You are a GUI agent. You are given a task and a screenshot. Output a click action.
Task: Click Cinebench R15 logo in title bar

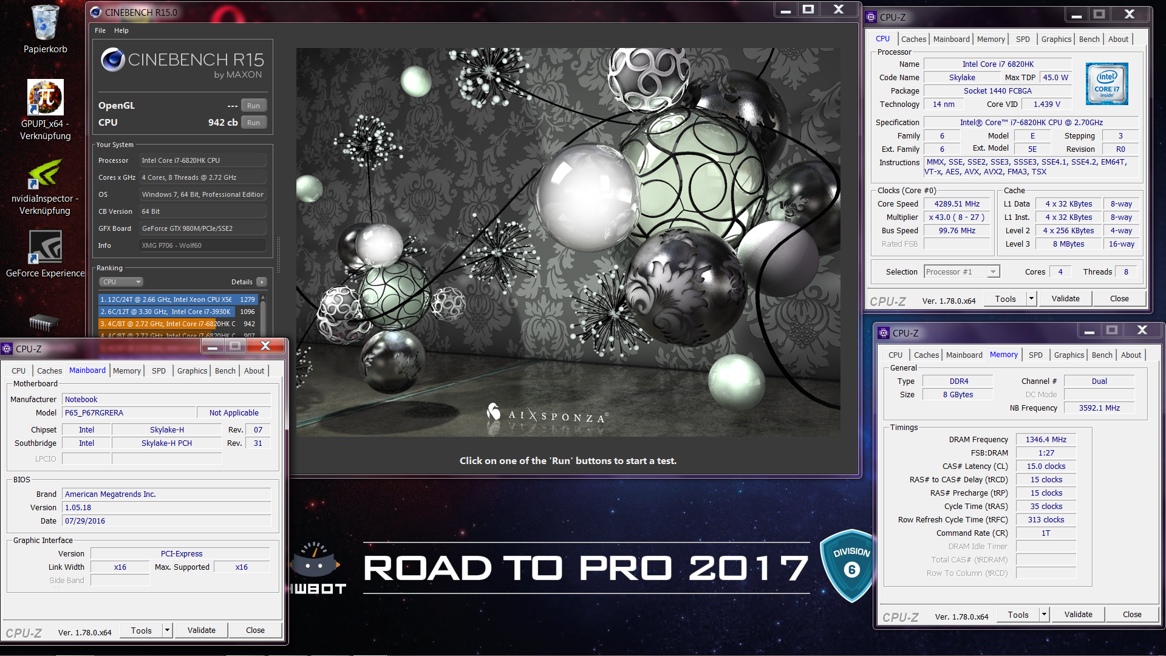coord(96,12)
